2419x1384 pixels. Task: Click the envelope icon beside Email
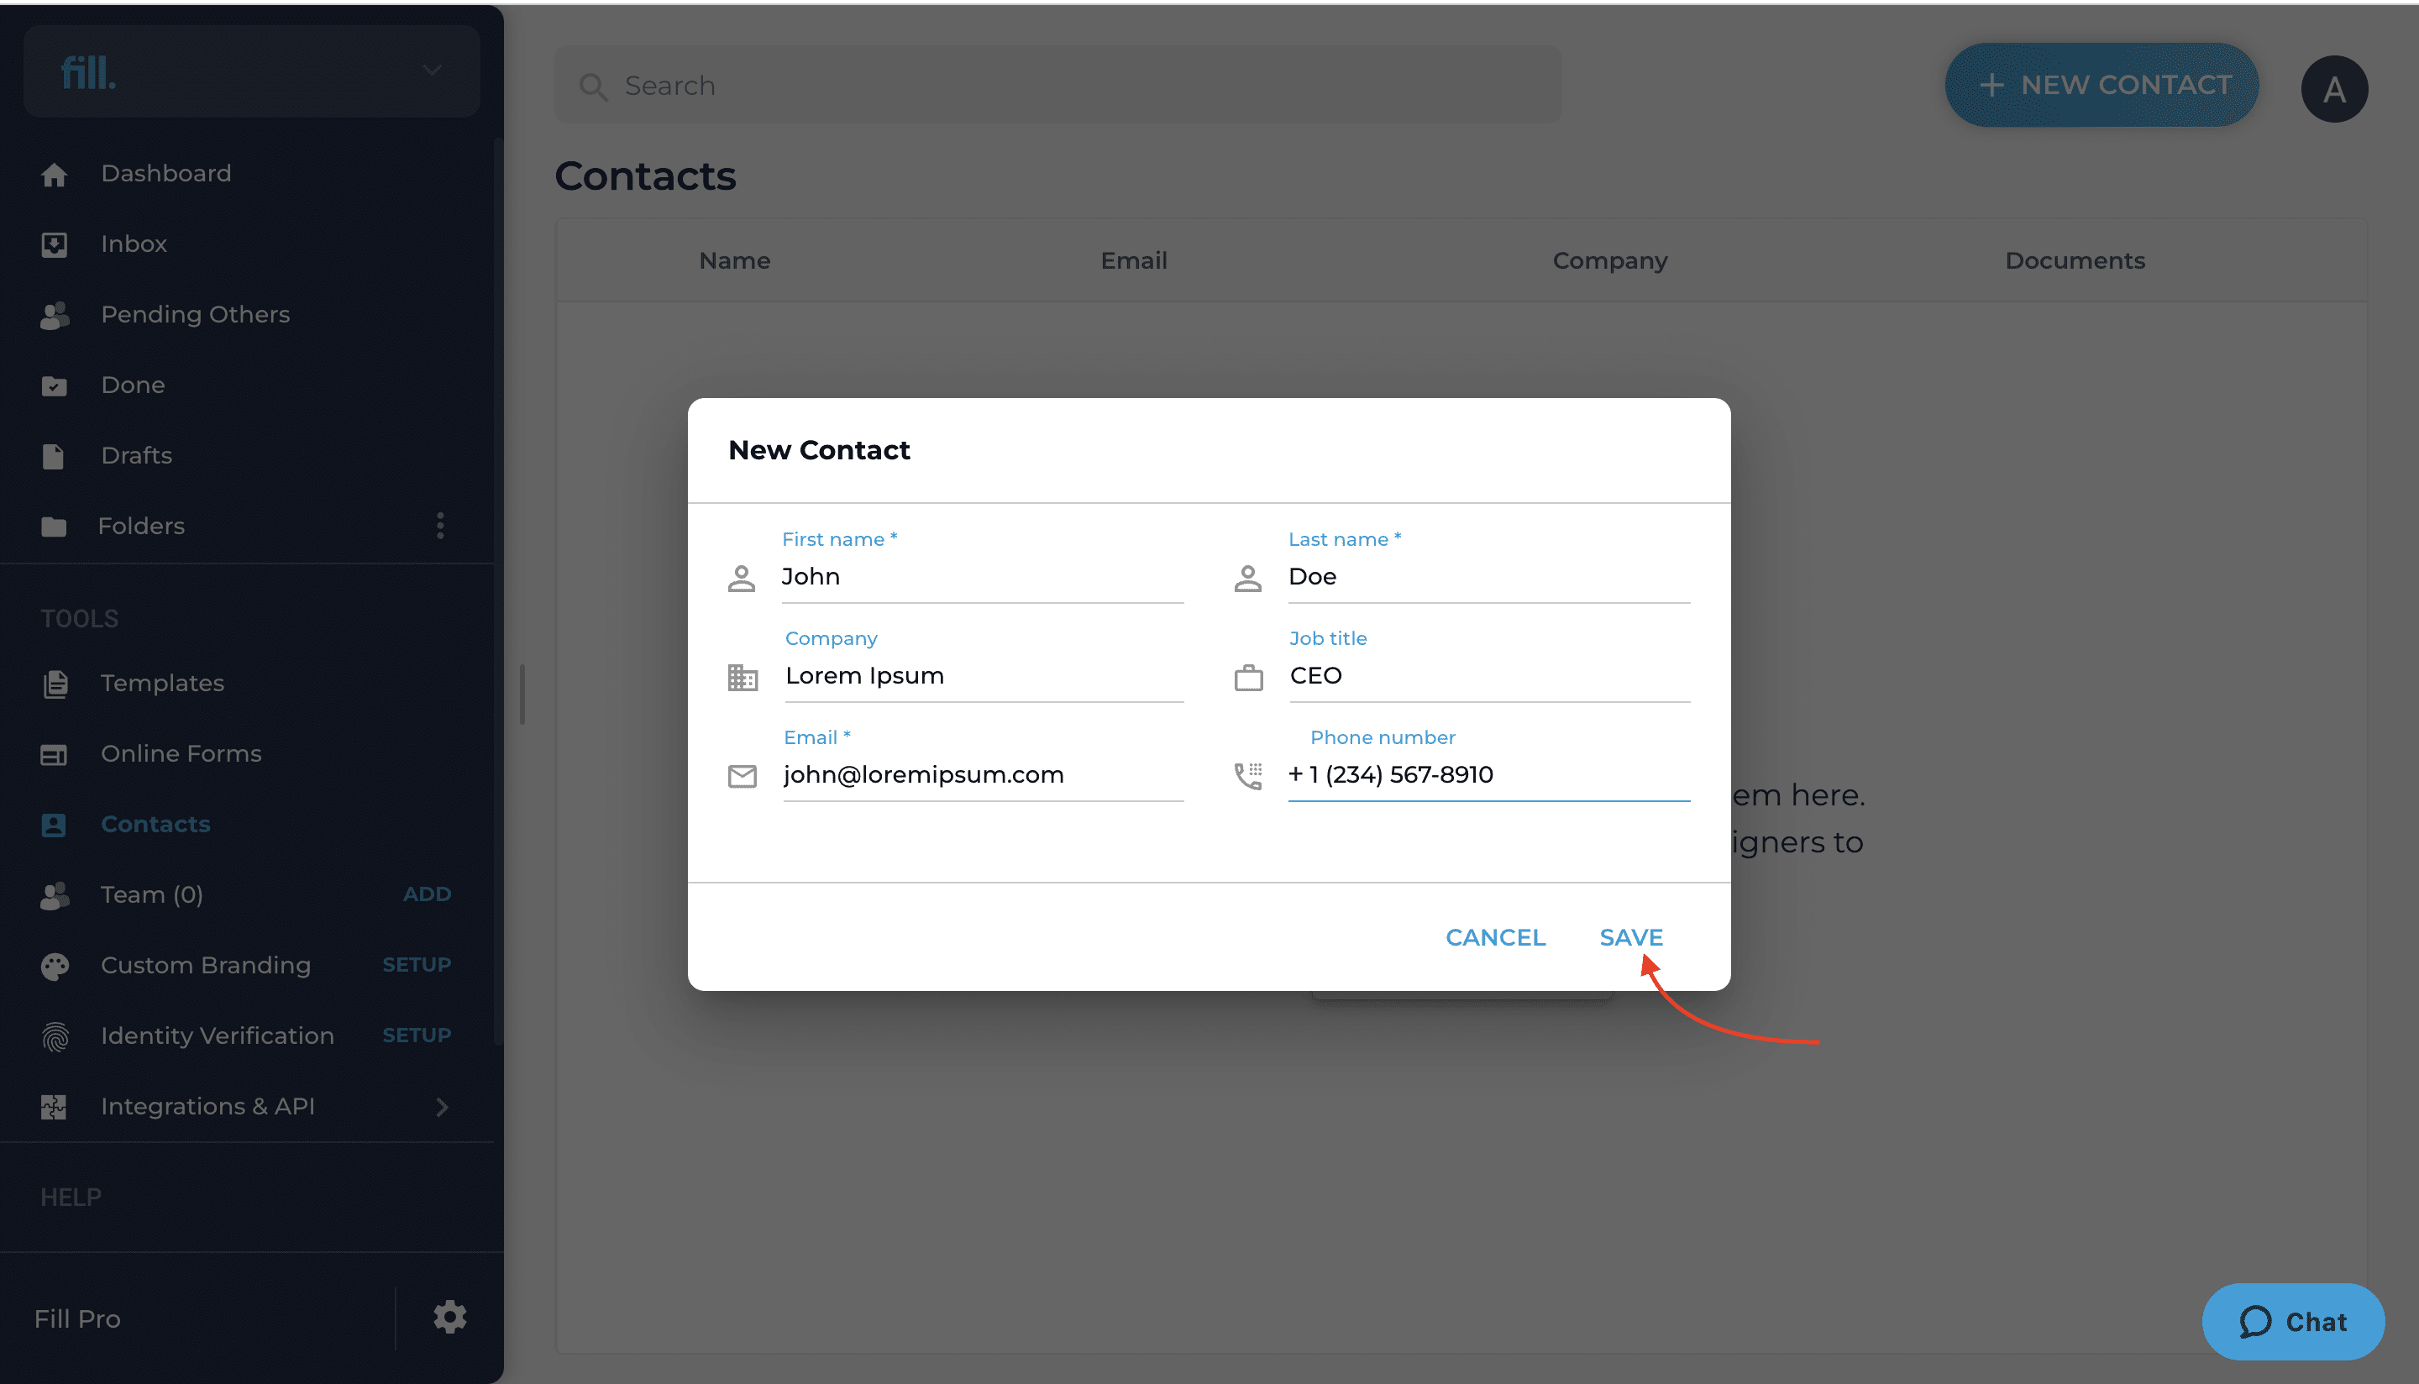[x=742, y=777]
